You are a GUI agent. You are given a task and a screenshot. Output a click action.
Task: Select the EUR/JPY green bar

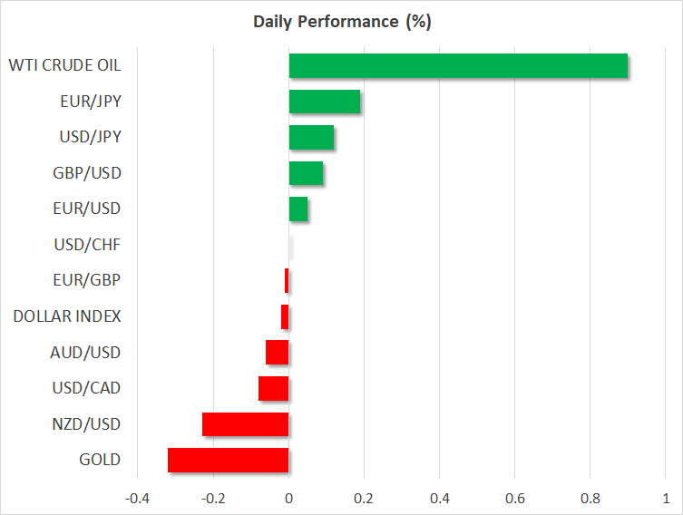pyautogui.click(x=325, y=102)
